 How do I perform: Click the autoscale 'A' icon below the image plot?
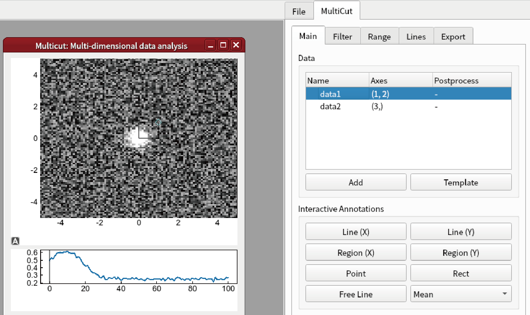15,241
